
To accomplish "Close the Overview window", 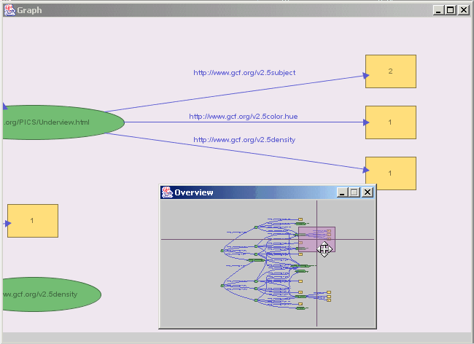I will [x=368, y=192].
